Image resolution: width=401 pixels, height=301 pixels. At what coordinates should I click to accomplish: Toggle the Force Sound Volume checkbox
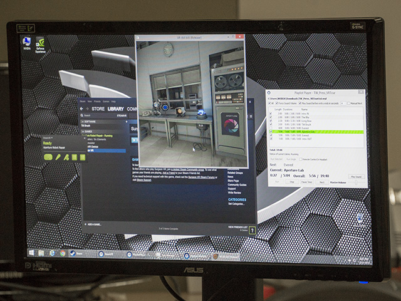point(276,103)
